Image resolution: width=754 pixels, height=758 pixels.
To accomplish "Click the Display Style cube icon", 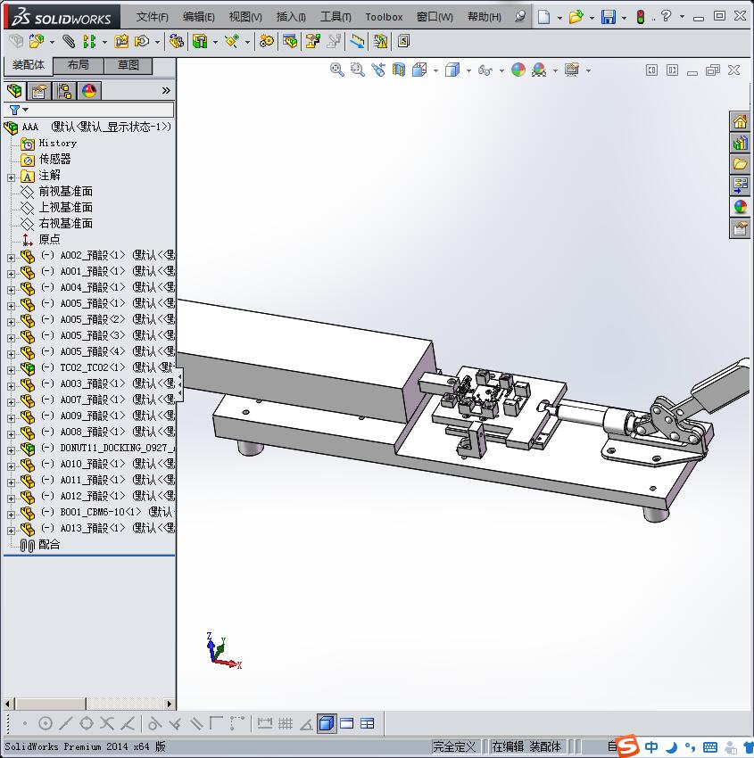I will (452, 70).
